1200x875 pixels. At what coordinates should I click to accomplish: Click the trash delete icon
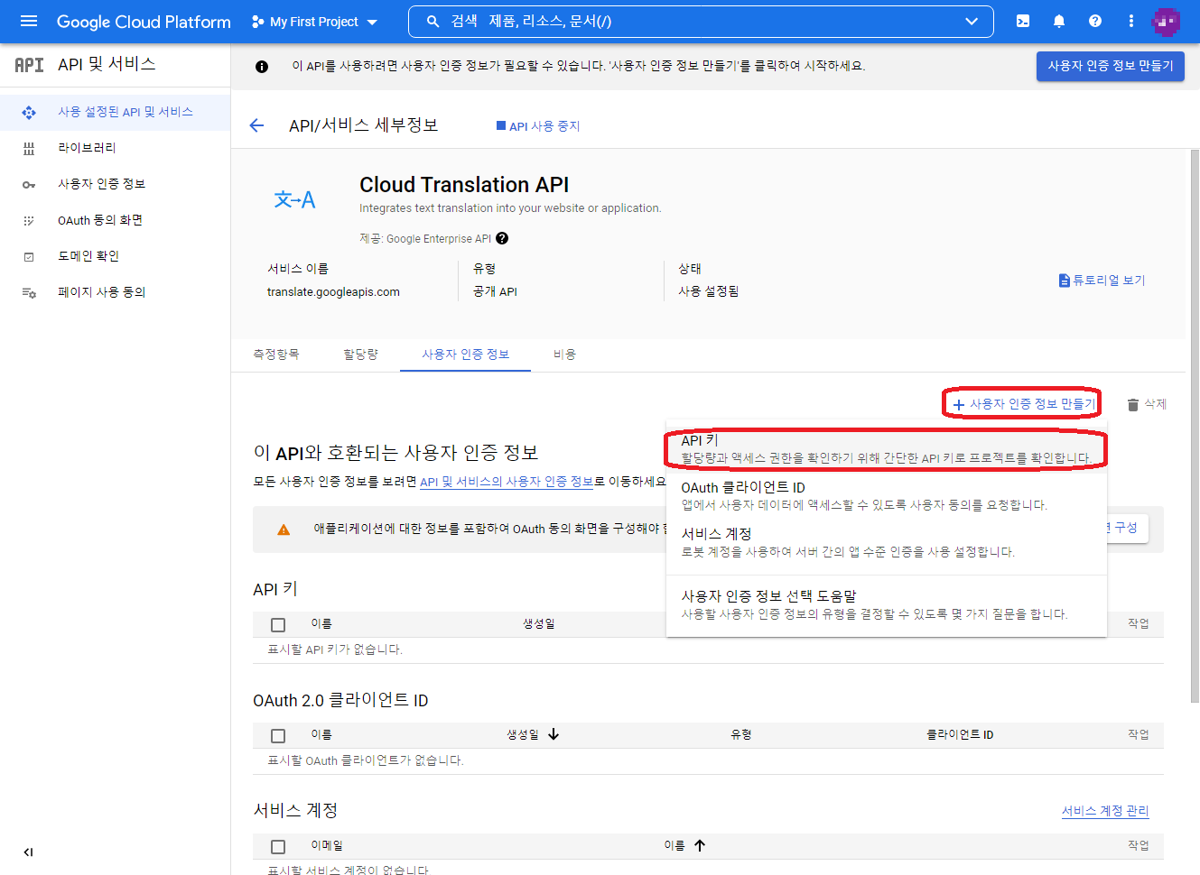tap(1133, 405)
